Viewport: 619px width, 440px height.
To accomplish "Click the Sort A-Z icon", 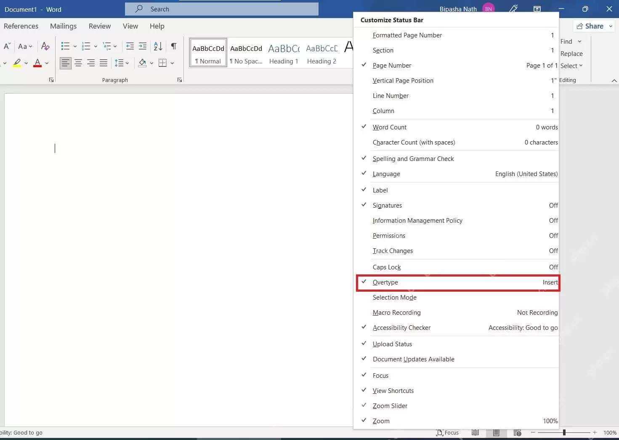I will click(158, 46).
